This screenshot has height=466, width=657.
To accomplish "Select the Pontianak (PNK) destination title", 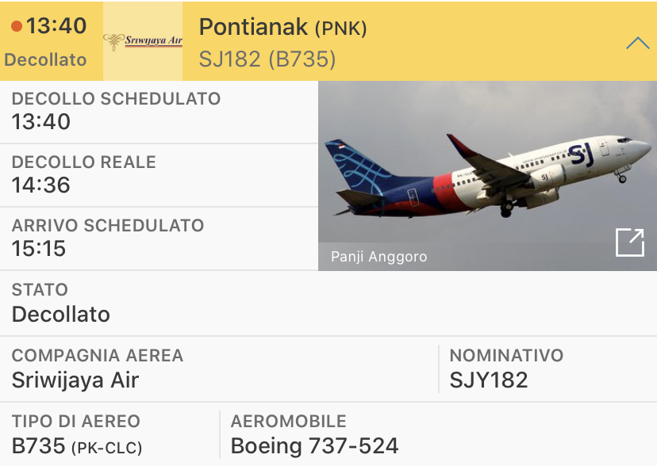I will pos(282,27).
